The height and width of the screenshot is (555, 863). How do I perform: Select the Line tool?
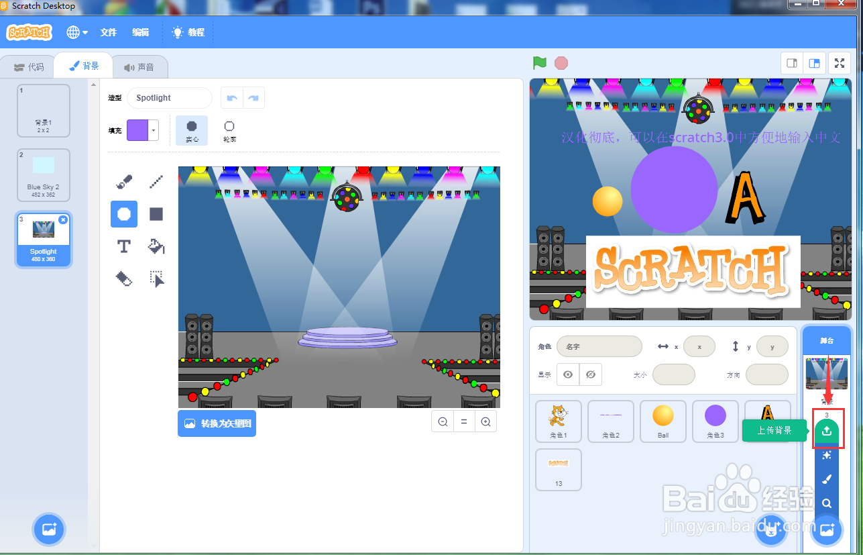(156, 181)
